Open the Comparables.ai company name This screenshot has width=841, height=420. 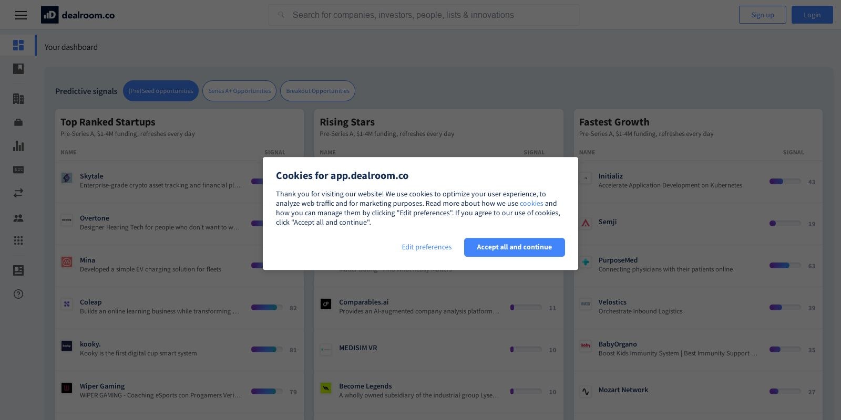[364, 302]
